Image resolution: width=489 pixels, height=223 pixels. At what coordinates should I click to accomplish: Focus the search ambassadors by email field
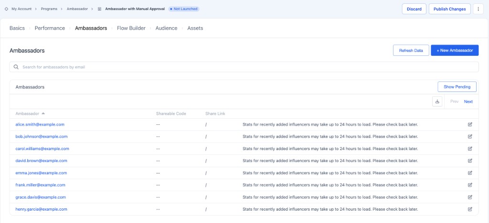click(x=244, y=67)
